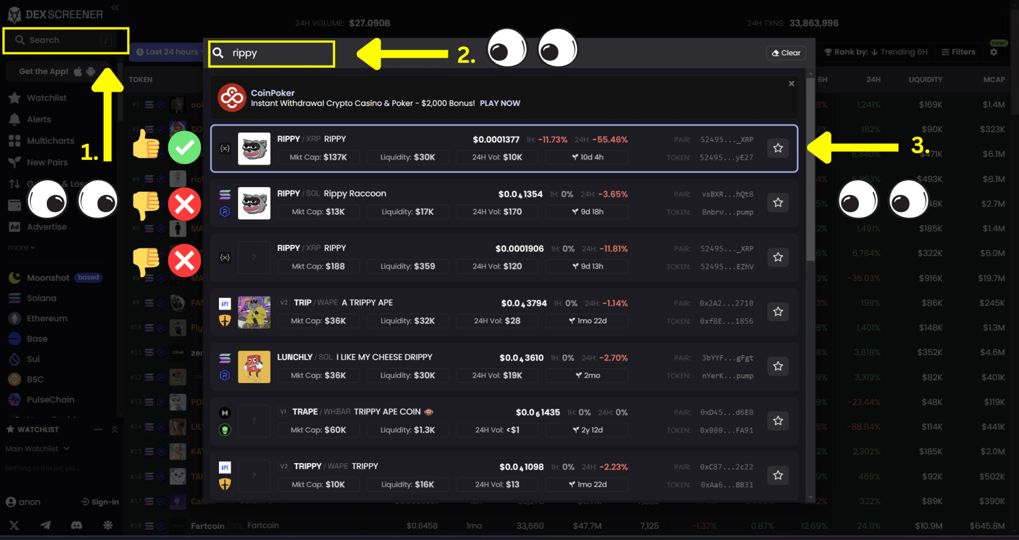Click the Discord icon in bottom bar
1019x540 pixels.
pos(76,525)
